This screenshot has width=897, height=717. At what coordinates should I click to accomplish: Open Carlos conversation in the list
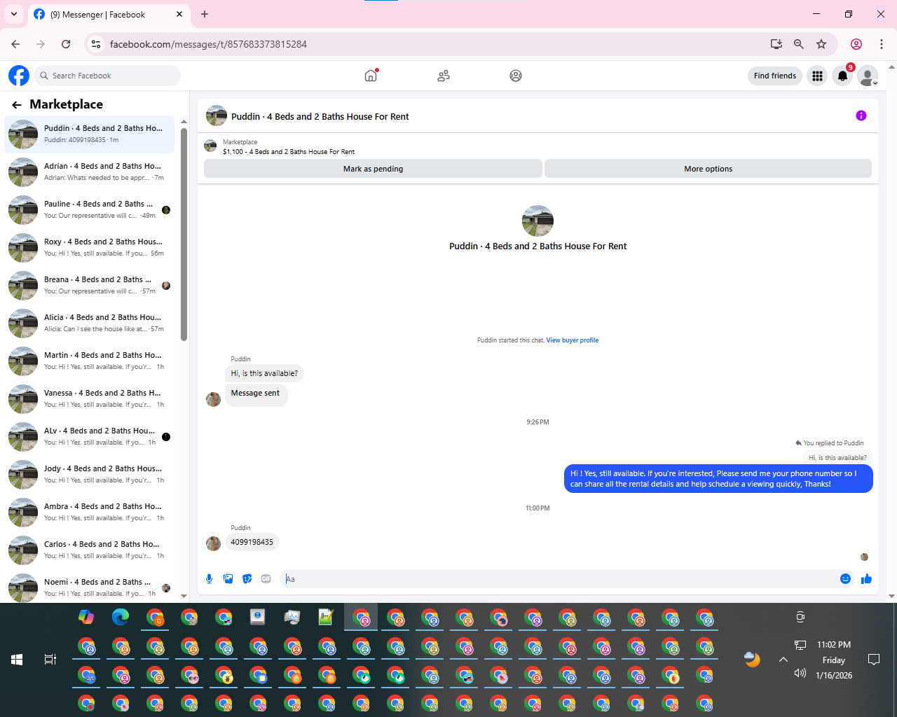pos(90,550)
